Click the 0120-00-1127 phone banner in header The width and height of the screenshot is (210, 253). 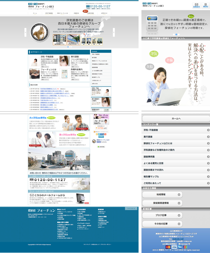click(98, 6)
